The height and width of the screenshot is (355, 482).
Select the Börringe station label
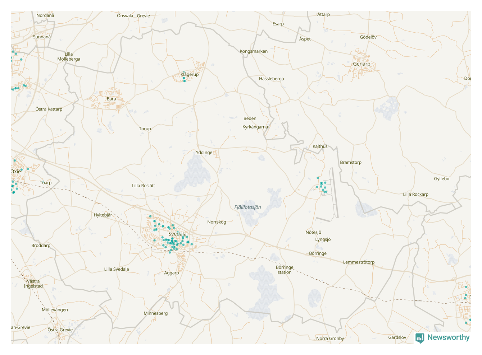(285, 270)
